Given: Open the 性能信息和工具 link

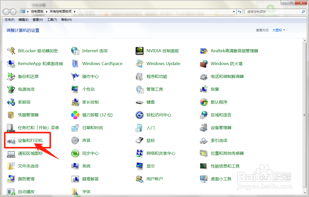Looking at the screenshot, I should [x=225, y=166].
